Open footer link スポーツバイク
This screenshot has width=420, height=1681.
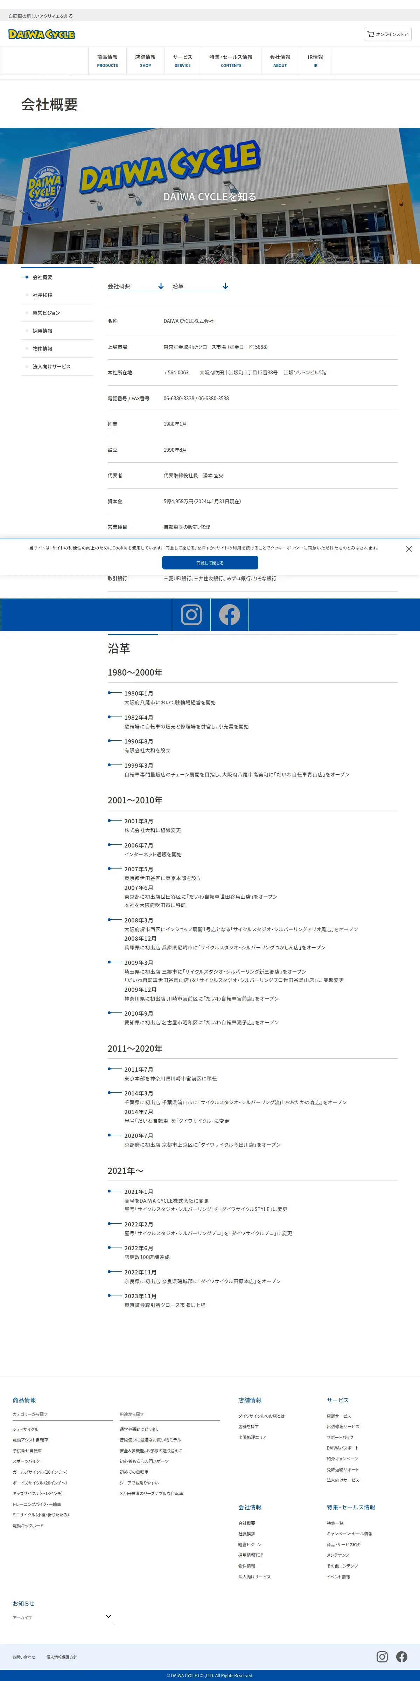coord(26,1461)
